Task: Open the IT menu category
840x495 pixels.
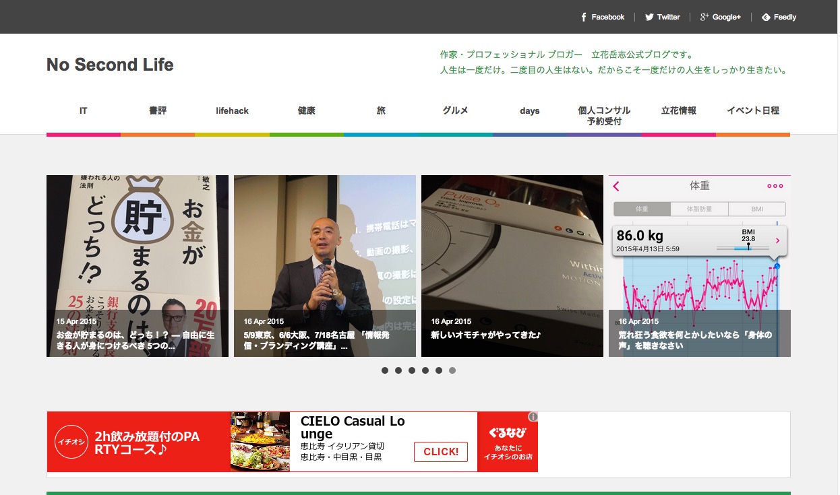Action: [x=84, y=111]
